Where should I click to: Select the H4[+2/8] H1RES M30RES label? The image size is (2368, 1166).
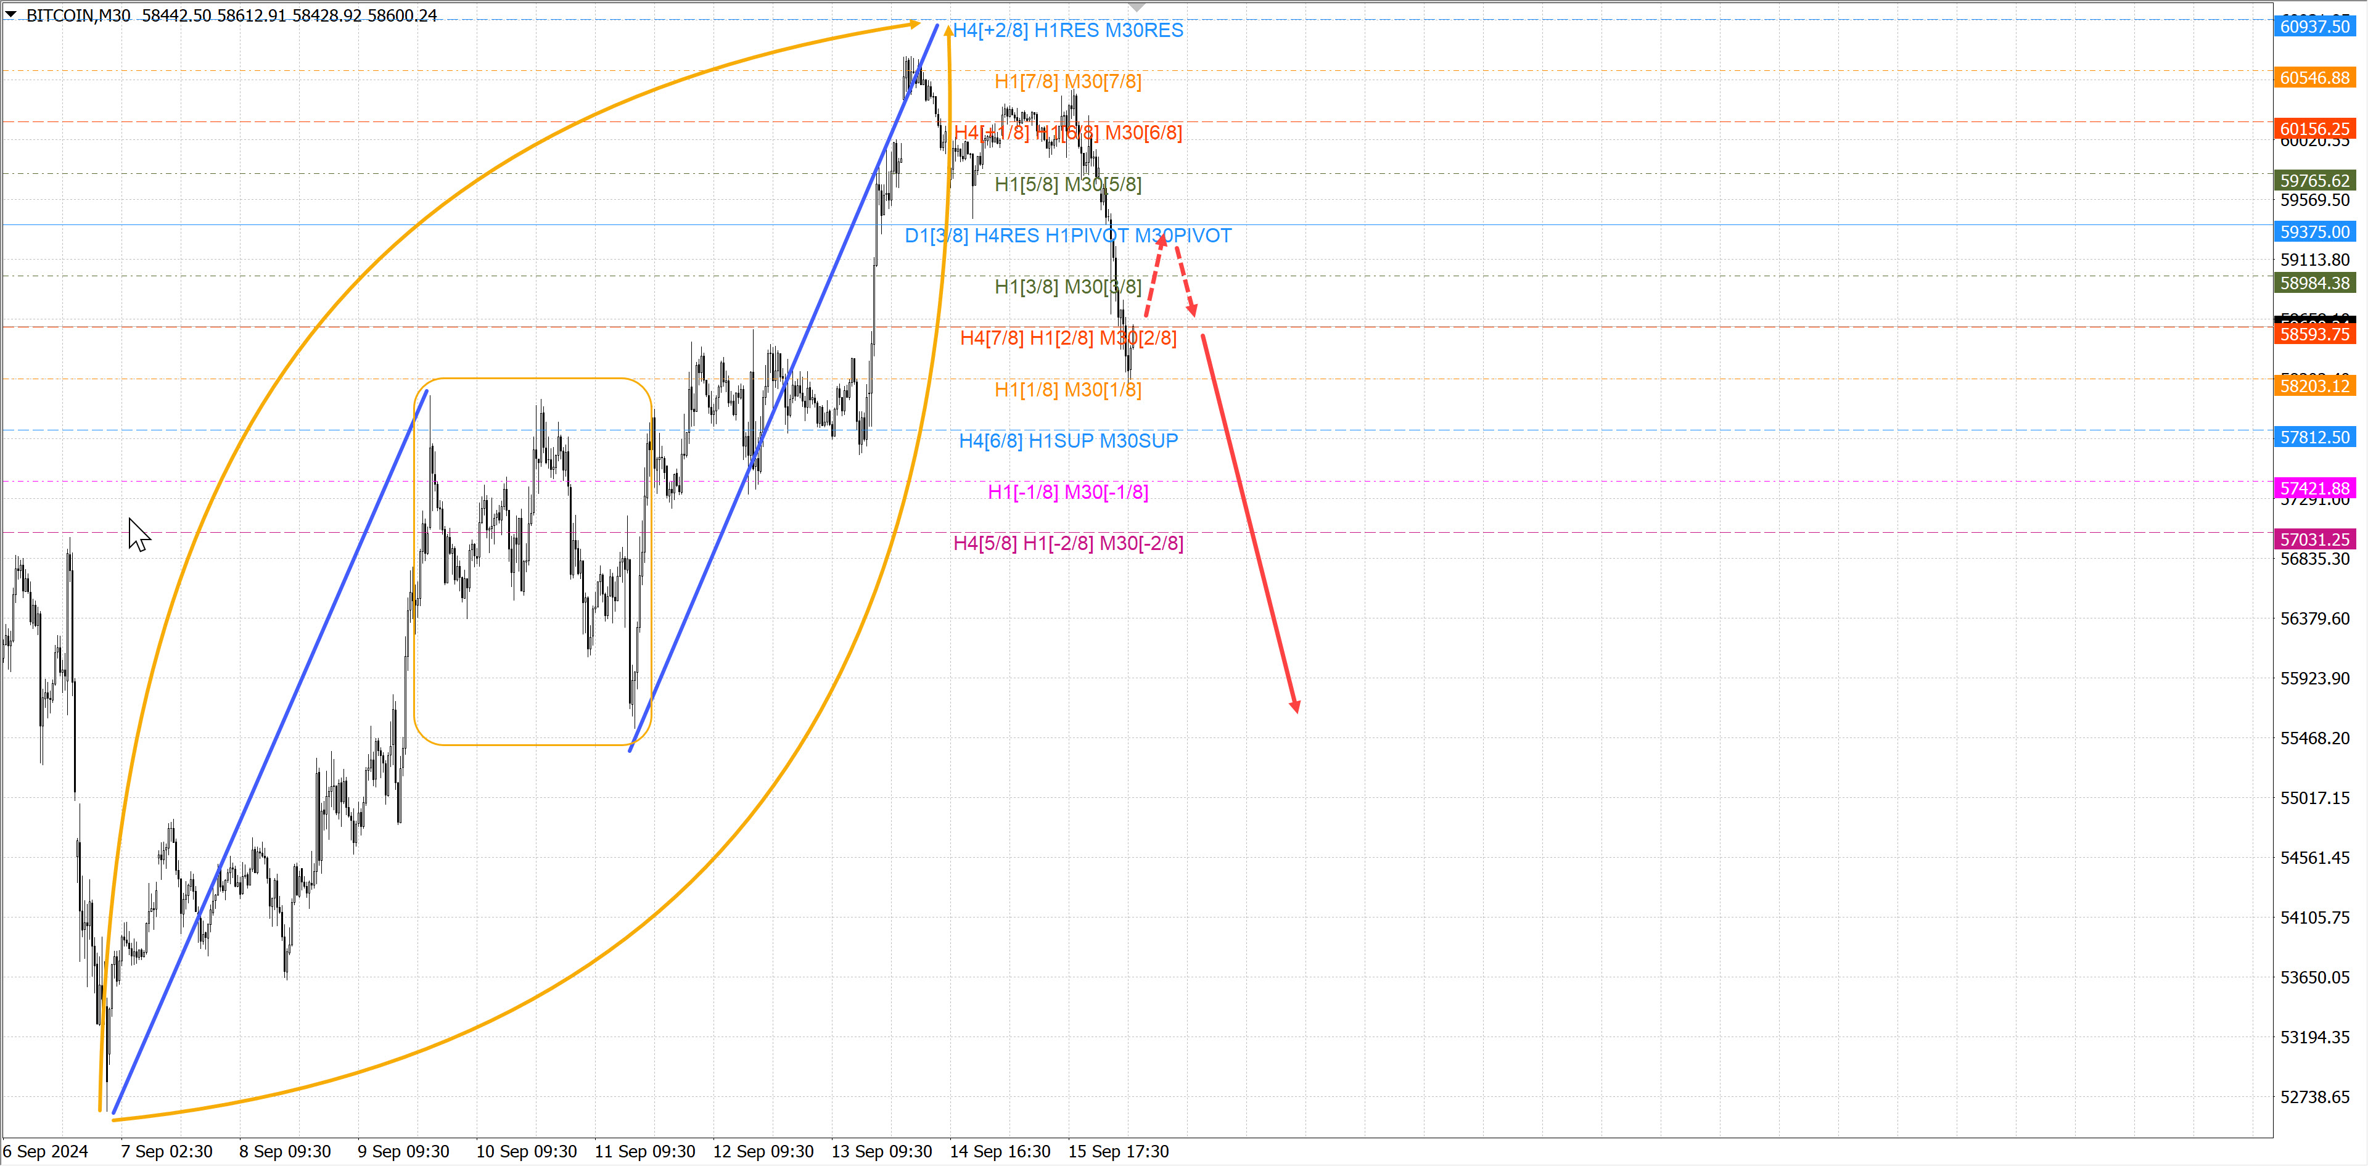(1067, 30)
